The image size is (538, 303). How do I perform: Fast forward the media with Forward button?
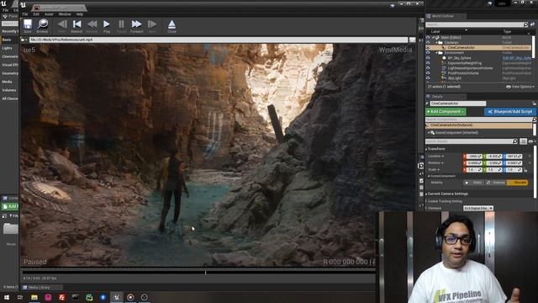[x=136, y=26]
